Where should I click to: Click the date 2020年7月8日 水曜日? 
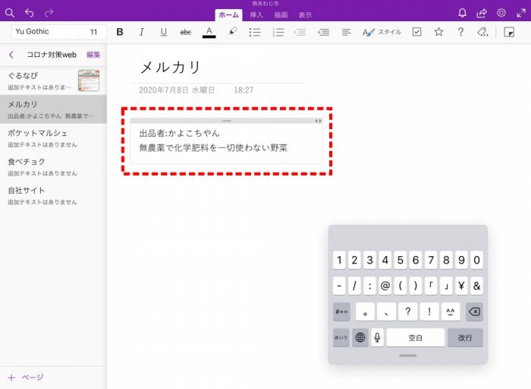[x=177, y=90]
